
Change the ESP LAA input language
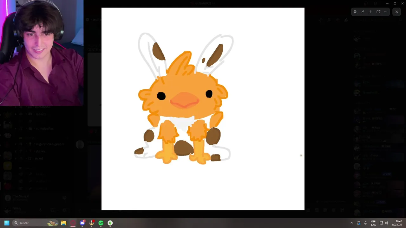(x=373, y=223)
